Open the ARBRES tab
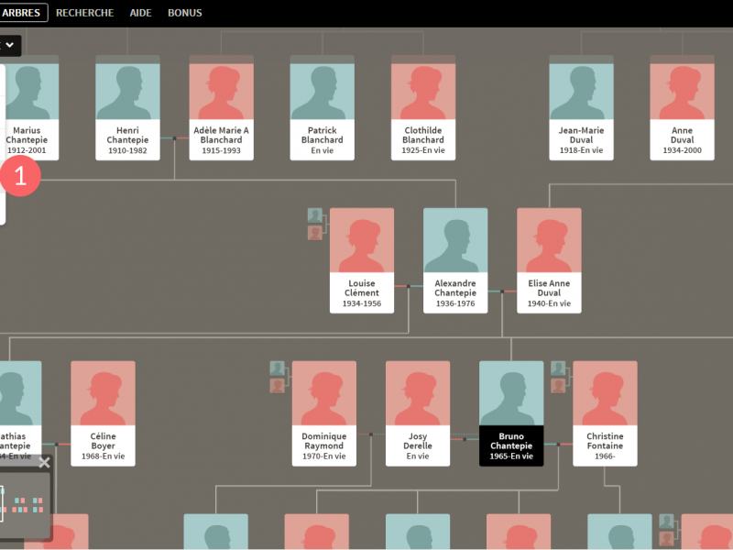 coord(23,13)
